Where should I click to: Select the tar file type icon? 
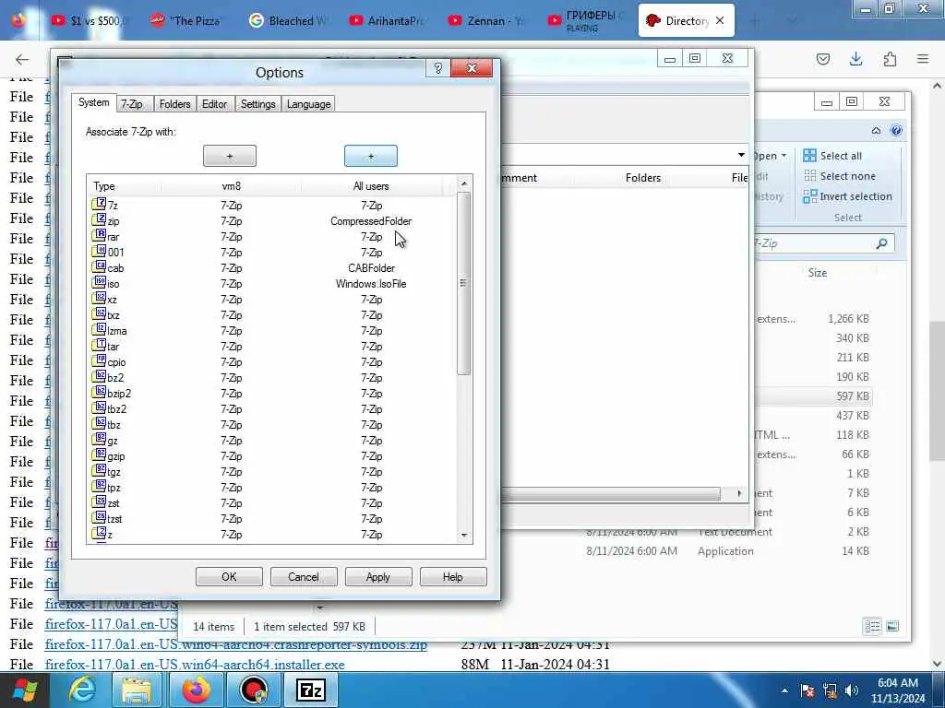pos(99,346)
